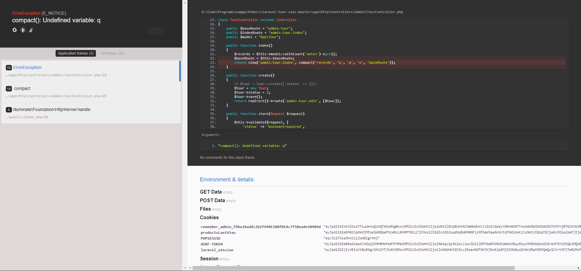Select the compact stack frame 54
The image size is (581, 271).
coord(91,92)
